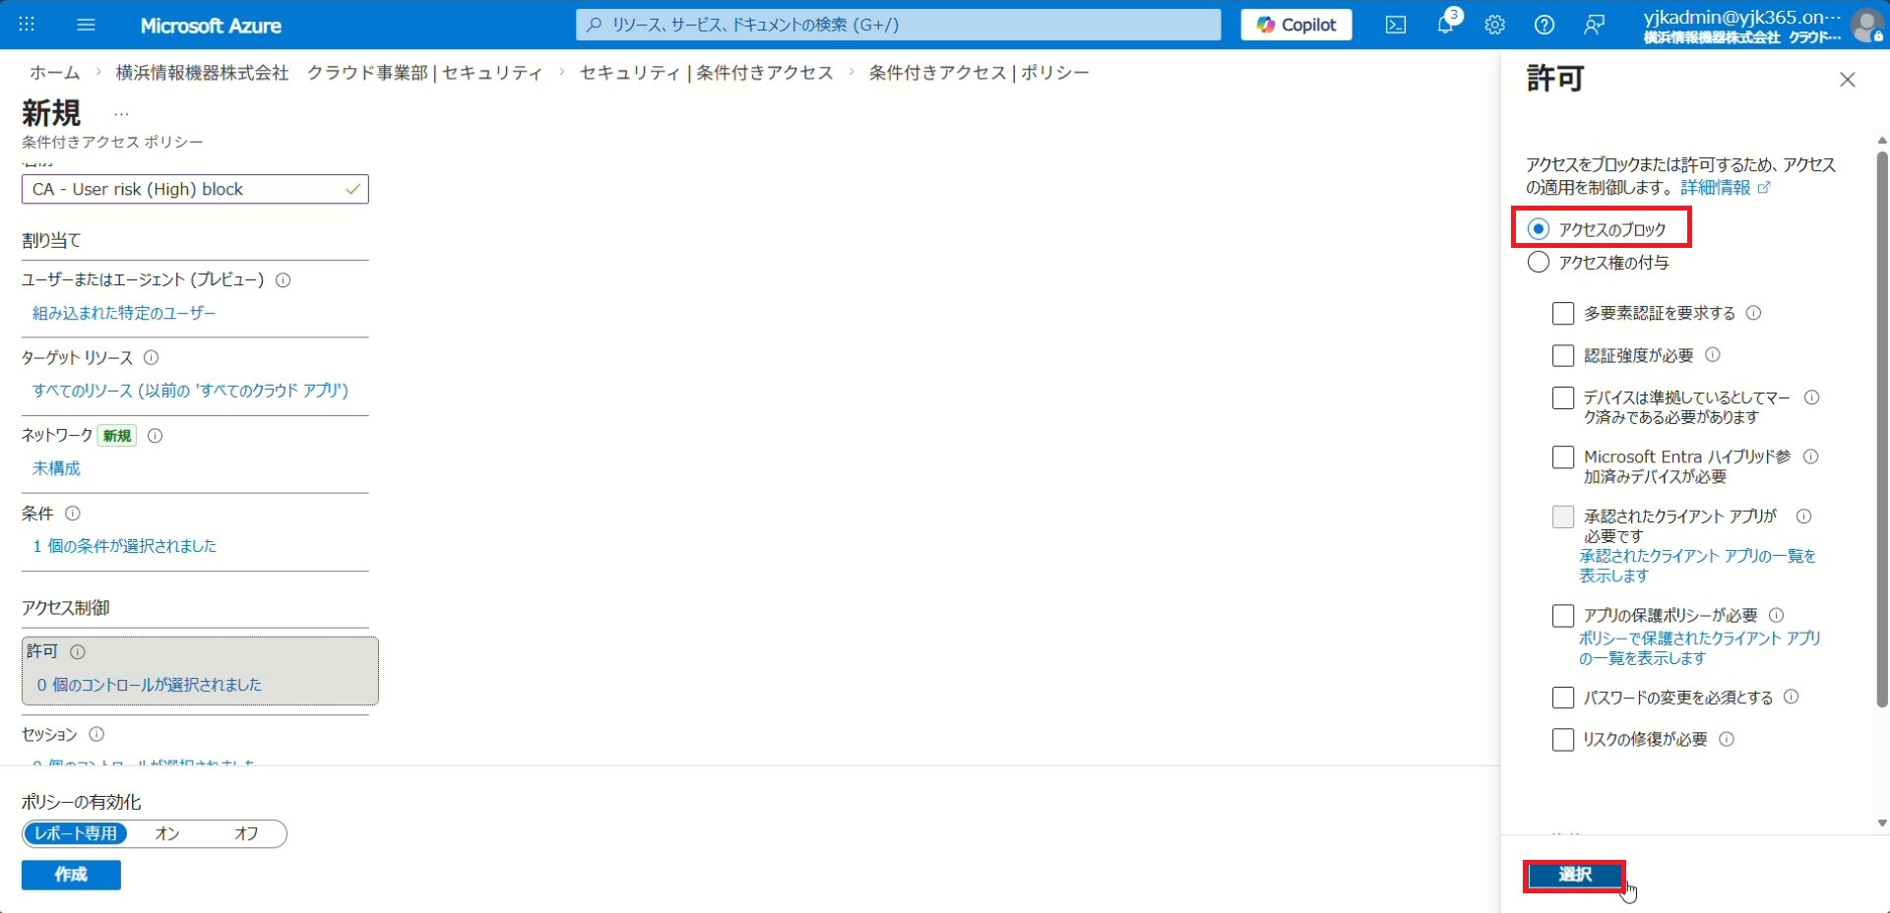Switch policy state to オン

tap(167, 833)
